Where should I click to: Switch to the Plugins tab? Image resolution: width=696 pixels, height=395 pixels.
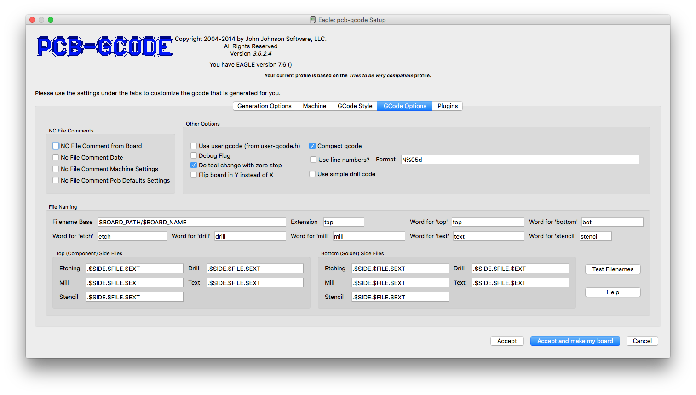tap(448, 106)
